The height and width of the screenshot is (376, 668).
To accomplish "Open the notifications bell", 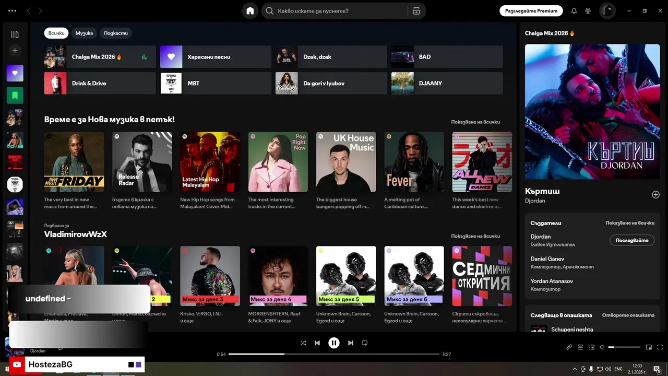I will click(x=574, y=10).
